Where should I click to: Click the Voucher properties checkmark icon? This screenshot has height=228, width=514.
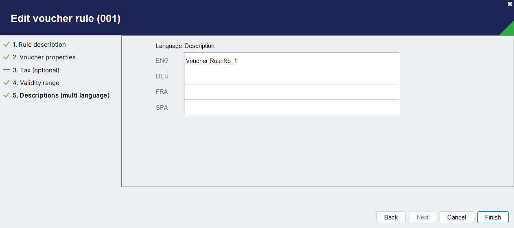pos(6,57)
